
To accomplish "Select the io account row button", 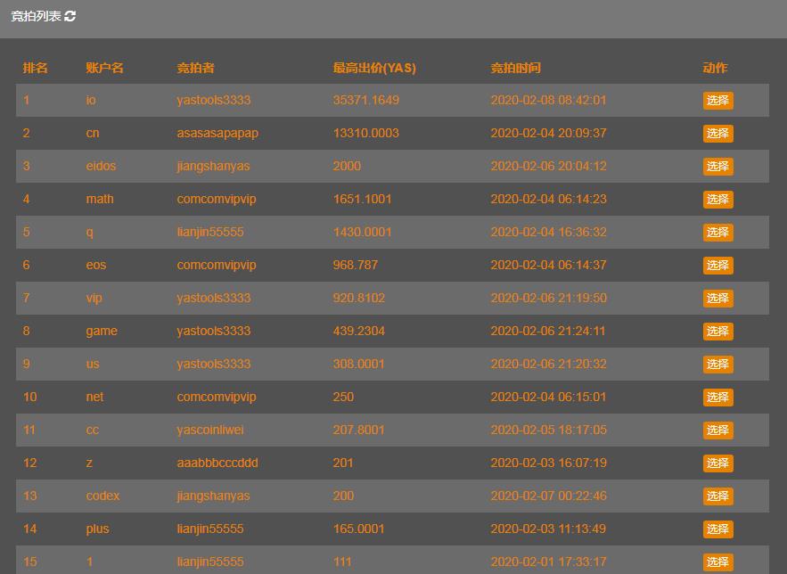I will tap(717, 101).
